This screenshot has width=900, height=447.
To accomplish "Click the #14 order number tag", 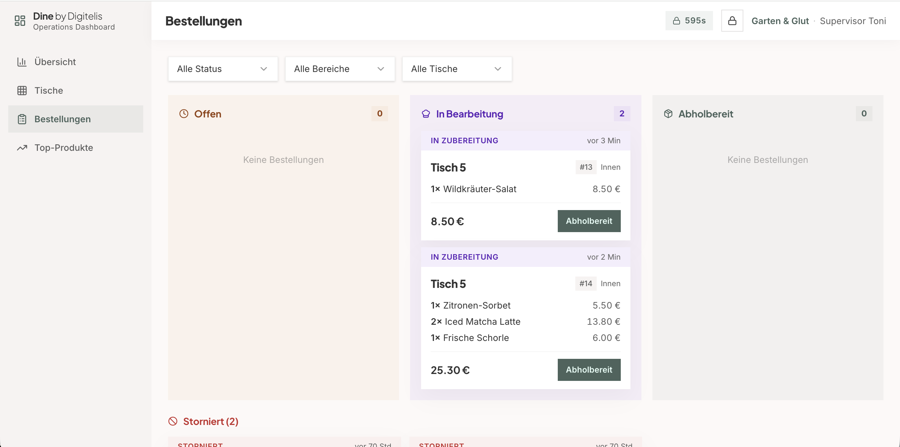I will tap(586, 284).
